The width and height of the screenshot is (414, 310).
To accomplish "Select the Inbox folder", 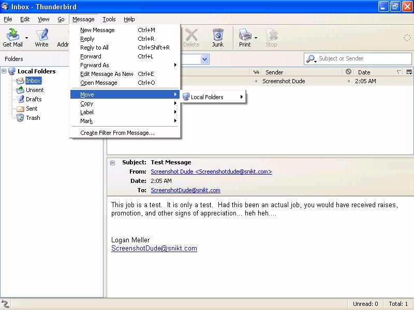I will point(33,81).
